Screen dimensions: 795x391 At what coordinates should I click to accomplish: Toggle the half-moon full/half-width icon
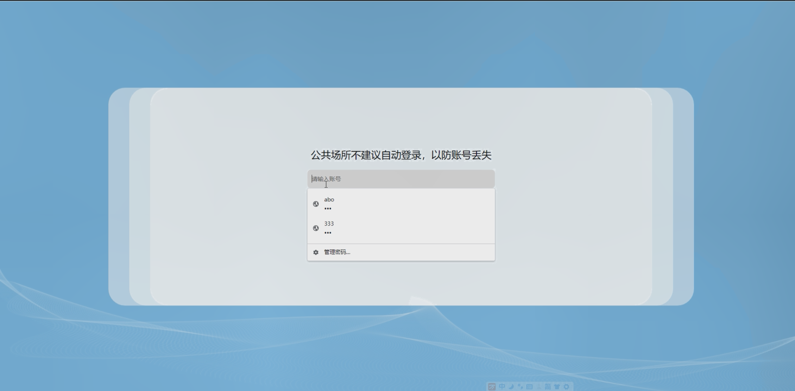pos(511,387)
